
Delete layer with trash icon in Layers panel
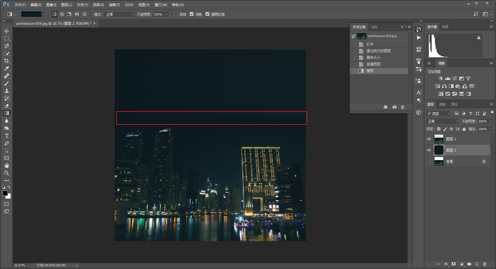pyautogui.click(x=485, y=264)
